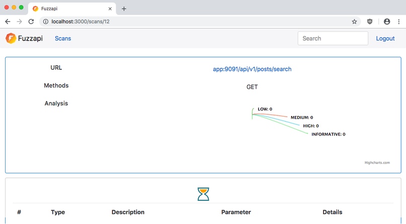Viewport: 406px width, 224px height.
Task: Reload the current page
Action: (31, 22)
